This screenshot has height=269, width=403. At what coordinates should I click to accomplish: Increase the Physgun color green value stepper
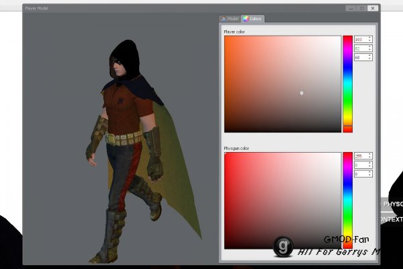click(370, 163)
